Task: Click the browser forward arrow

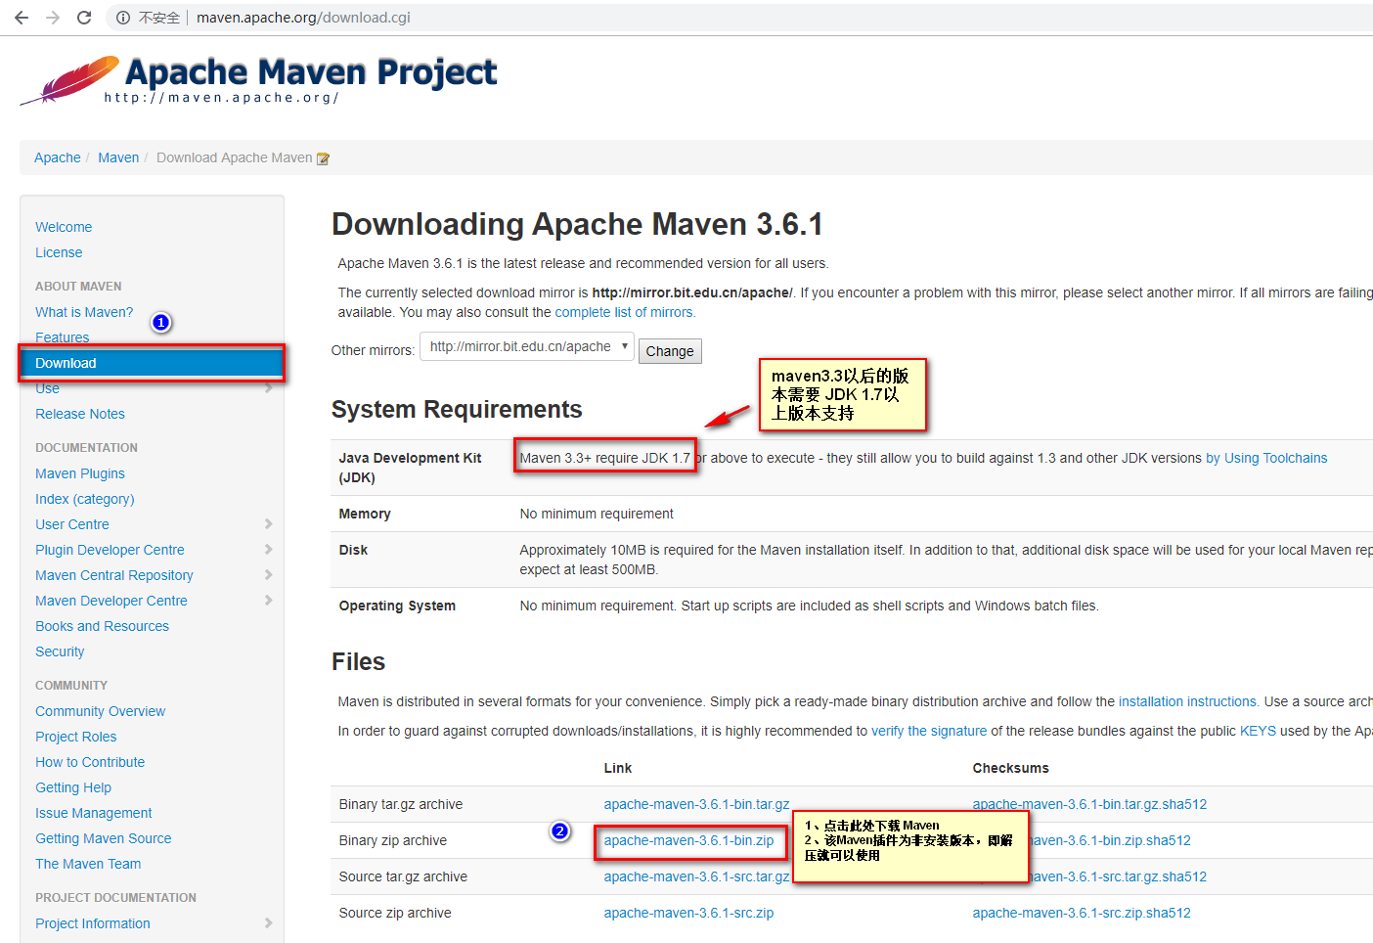Action: pyautogui.click(x=53, y=18)
